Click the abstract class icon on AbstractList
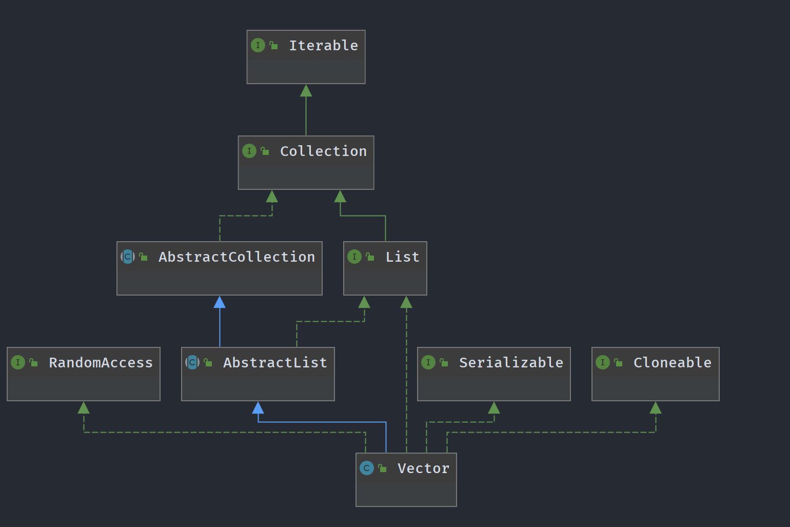 pos(192,362)
